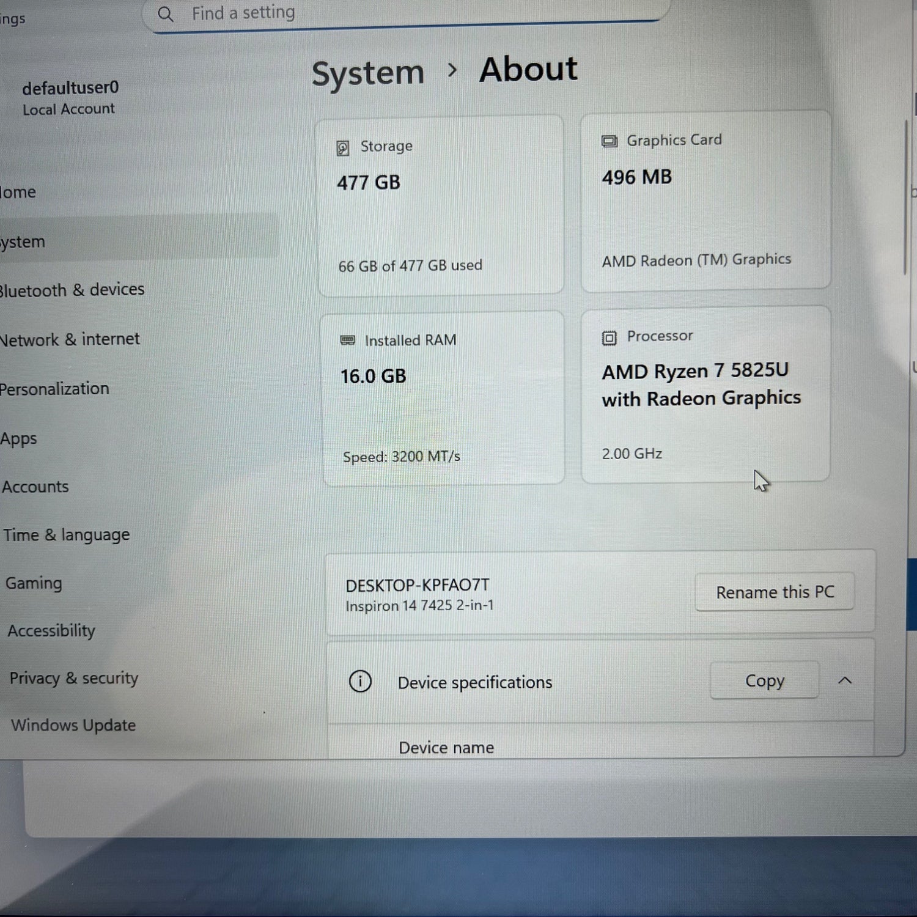917x917 pixels.
Task: Open the defaultuser0 account profile
Action: (70, 98)
